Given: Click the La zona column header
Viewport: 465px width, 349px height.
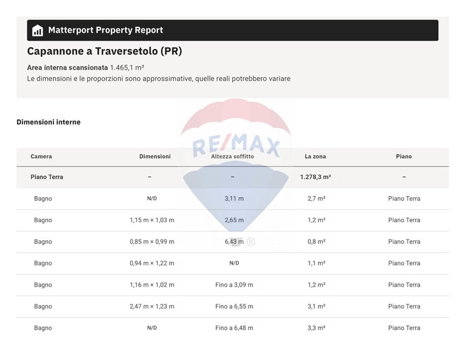Looking at the screenshot, I should [x=315, y=156].
